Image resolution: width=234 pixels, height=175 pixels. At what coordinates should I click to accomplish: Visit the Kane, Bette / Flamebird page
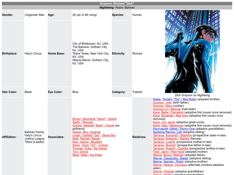pyautogui.click(x=168, y=112)
